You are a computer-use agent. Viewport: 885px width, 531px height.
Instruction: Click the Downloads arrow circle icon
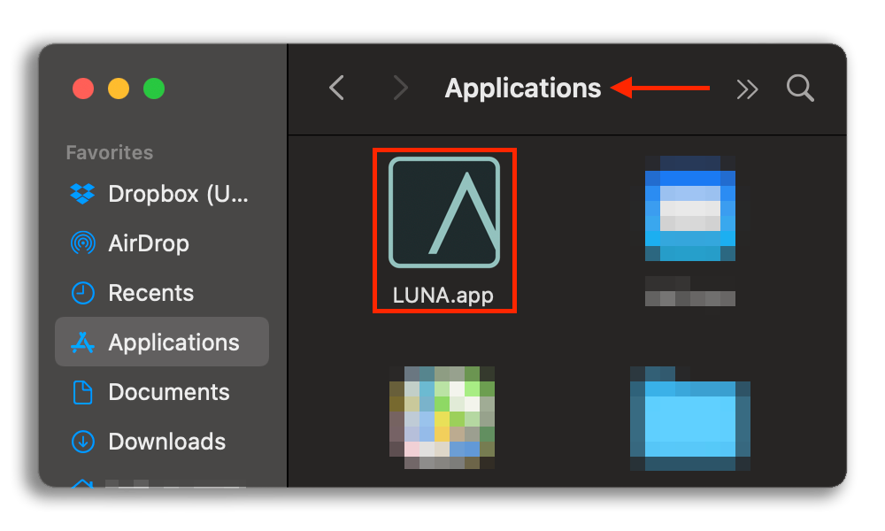pos(82,442)
